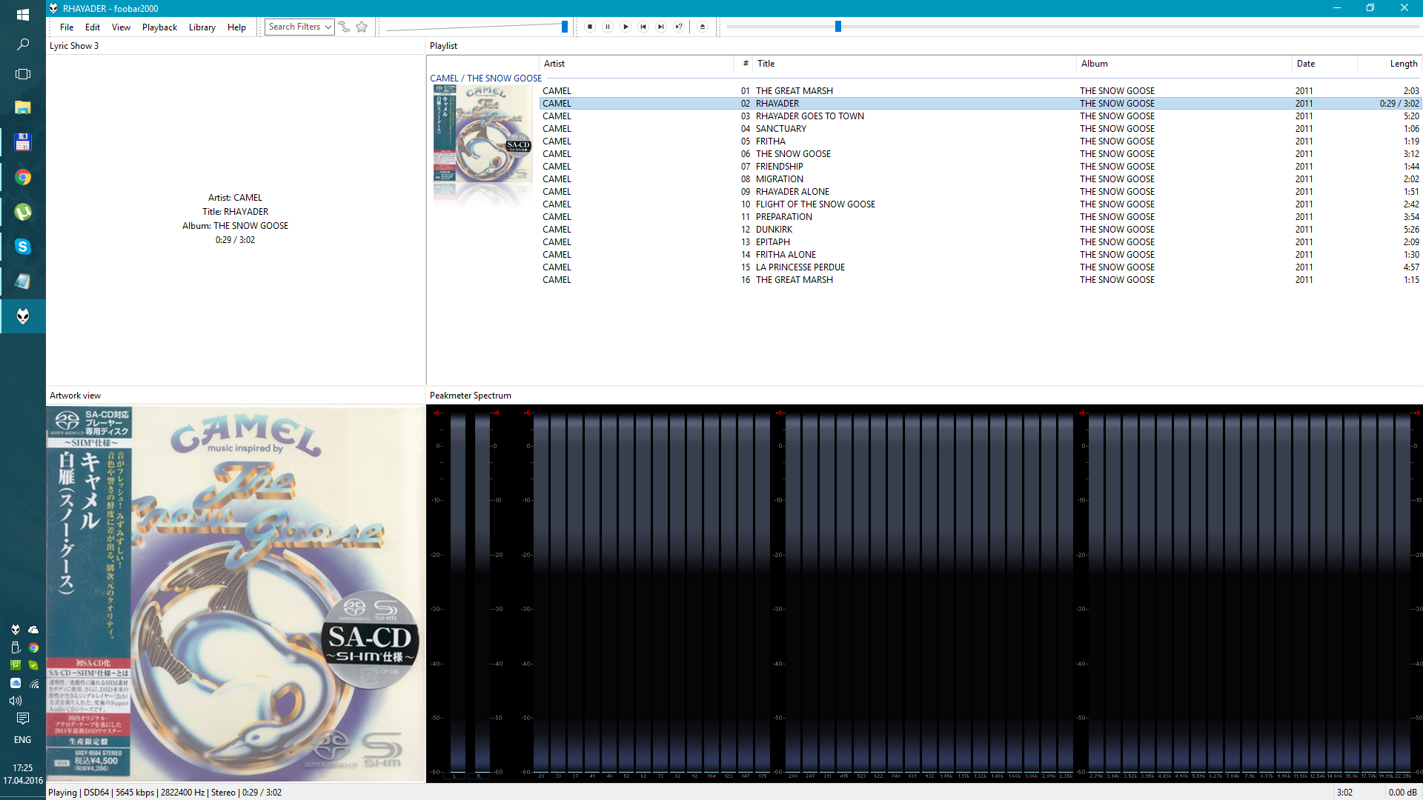Select track 14 FRITHA ALONE
The image size is (1423, 800).
[x=980, y=255]
